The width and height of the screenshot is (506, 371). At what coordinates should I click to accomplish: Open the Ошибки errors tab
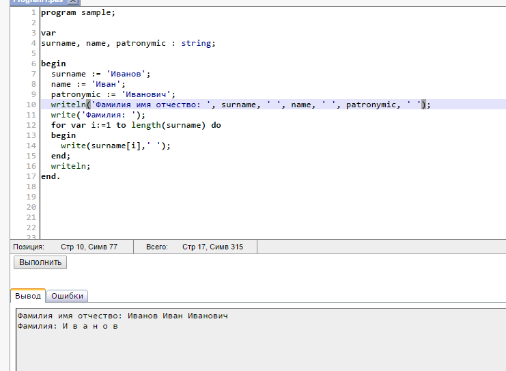click(x=67, y=296)
